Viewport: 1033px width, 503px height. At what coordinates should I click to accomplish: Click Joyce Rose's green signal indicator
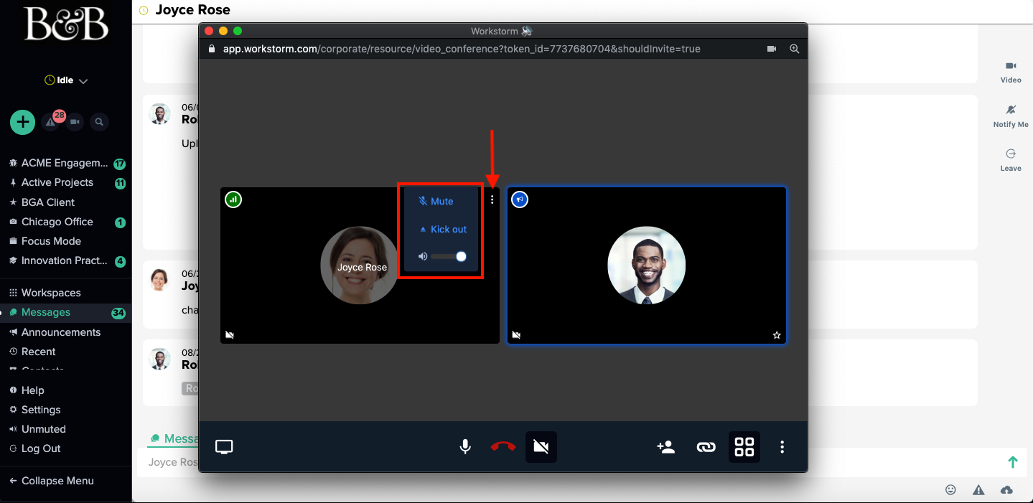pyautogui.click(x=233, y=199)
